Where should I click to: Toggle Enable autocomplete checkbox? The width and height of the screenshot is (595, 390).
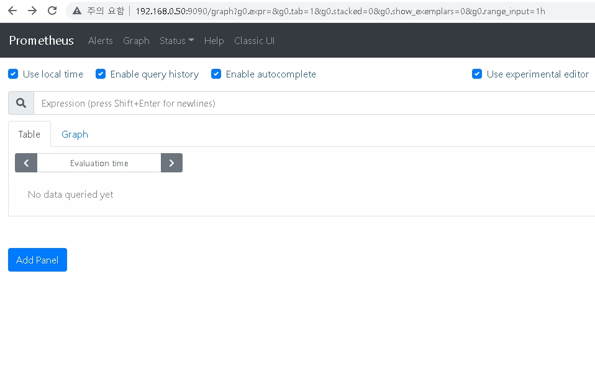(x=216, y=74)
